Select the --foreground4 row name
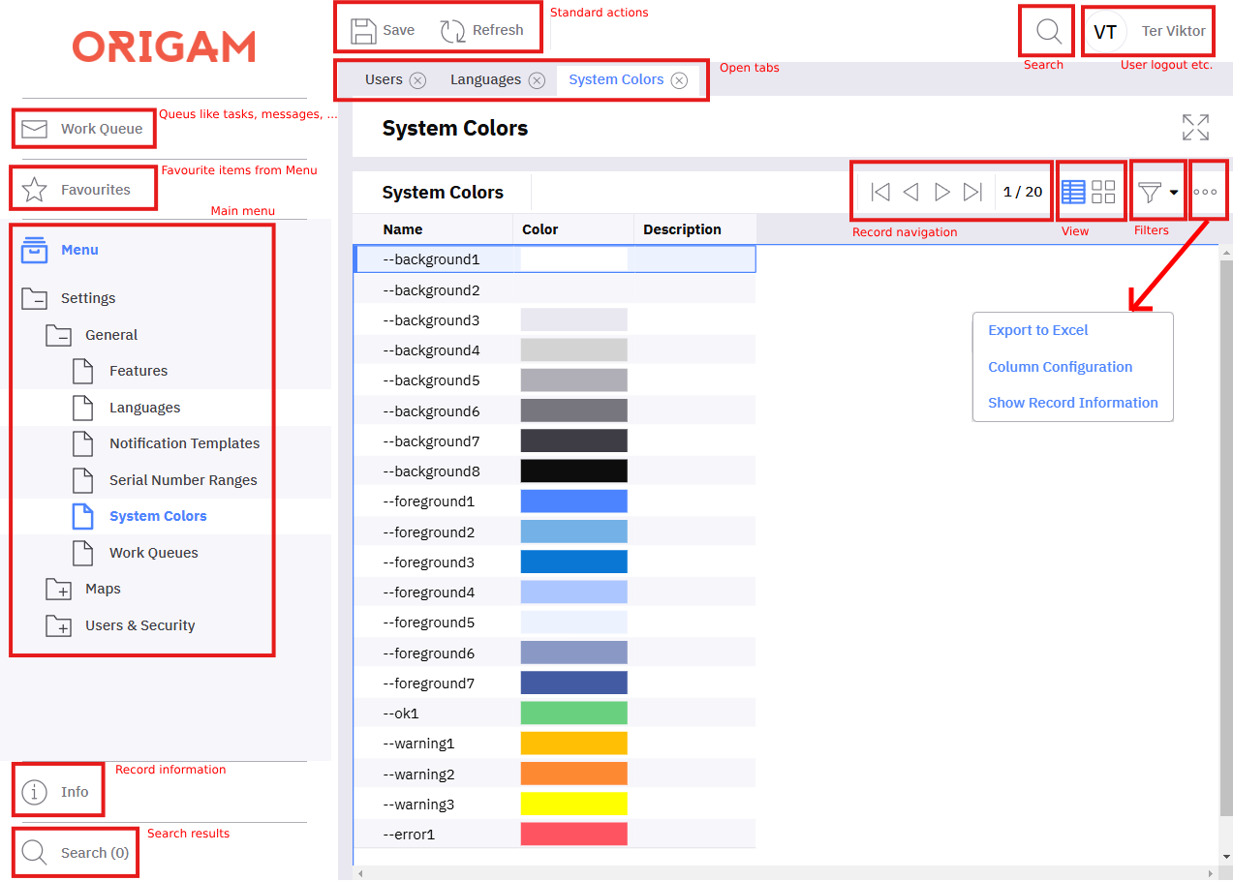 (x=429, y=592)
